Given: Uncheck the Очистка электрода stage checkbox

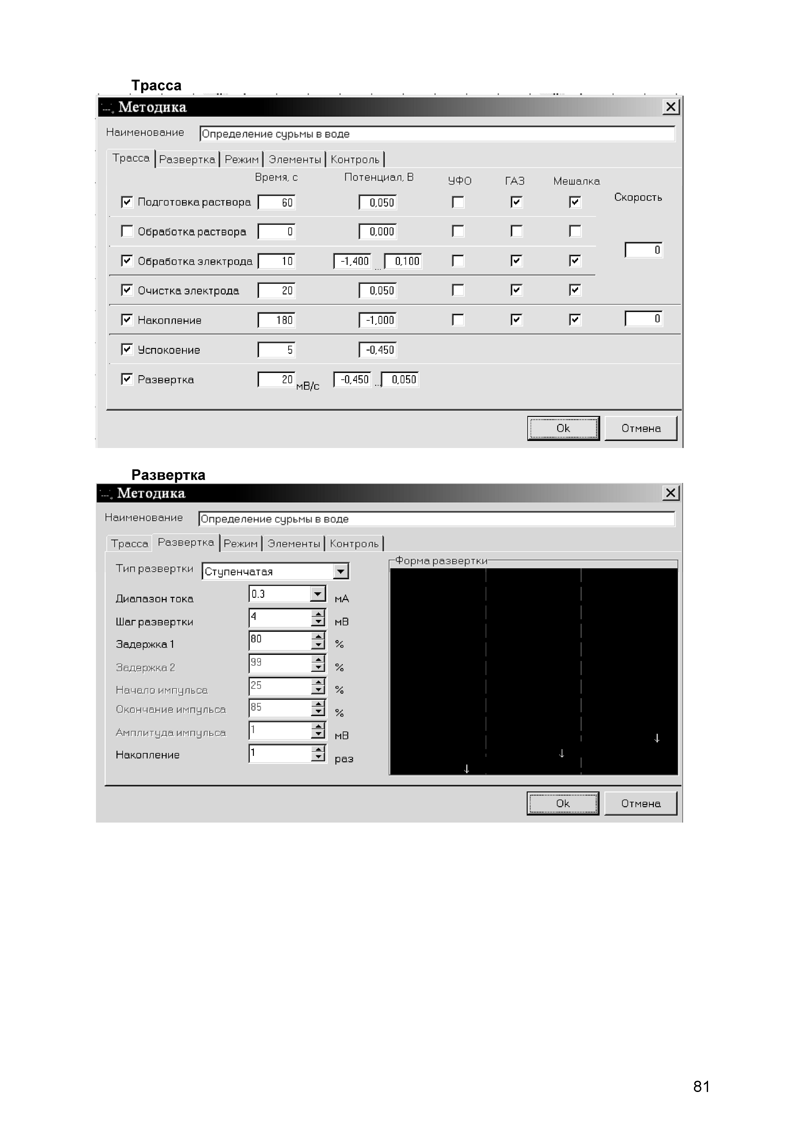Looking at the screenshot, I should point(127,290).
